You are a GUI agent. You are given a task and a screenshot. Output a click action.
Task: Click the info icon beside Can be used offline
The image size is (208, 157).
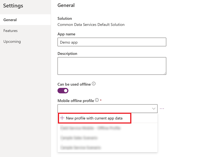94,84
